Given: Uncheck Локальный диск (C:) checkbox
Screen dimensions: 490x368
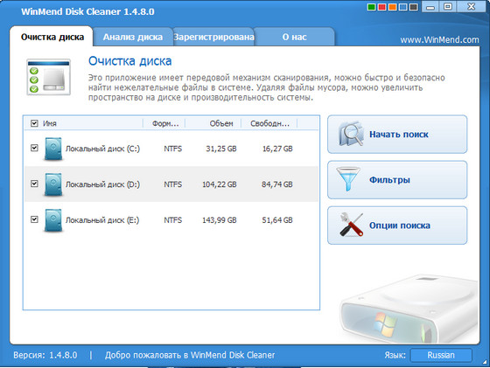Looking at the screenshot, I should coord(34,148).
